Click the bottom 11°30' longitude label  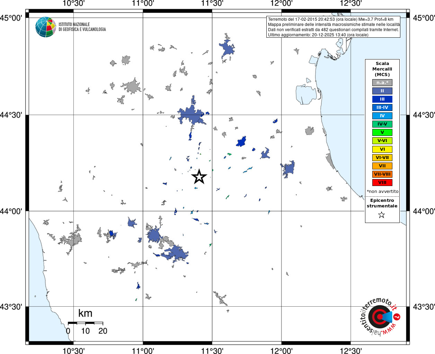tap(212, 351)
